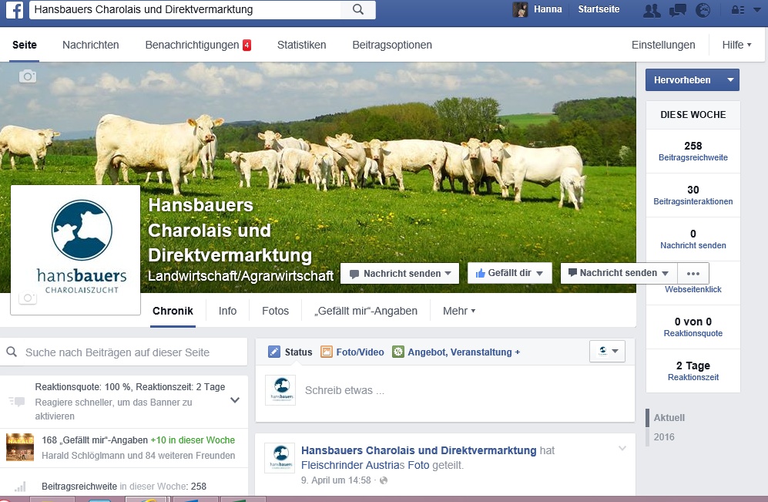Viewport: 768px width, 502px height.
Task: Click the search posts magnifier icon
Action: [12, 352]
